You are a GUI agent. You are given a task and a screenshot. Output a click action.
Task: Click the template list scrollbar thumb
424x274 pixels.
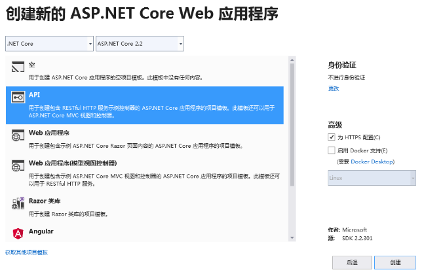tap(292, 125)
